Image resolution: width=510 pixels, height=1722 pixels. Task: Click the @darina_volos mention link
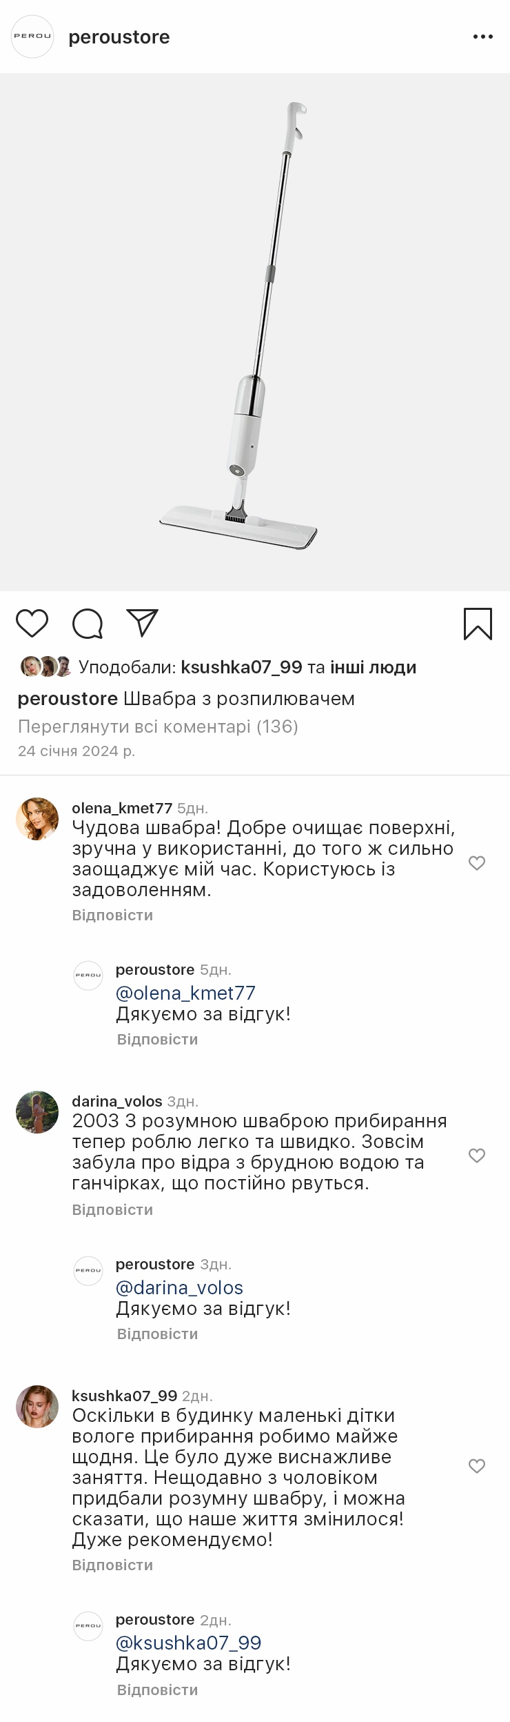[179, 1287]
